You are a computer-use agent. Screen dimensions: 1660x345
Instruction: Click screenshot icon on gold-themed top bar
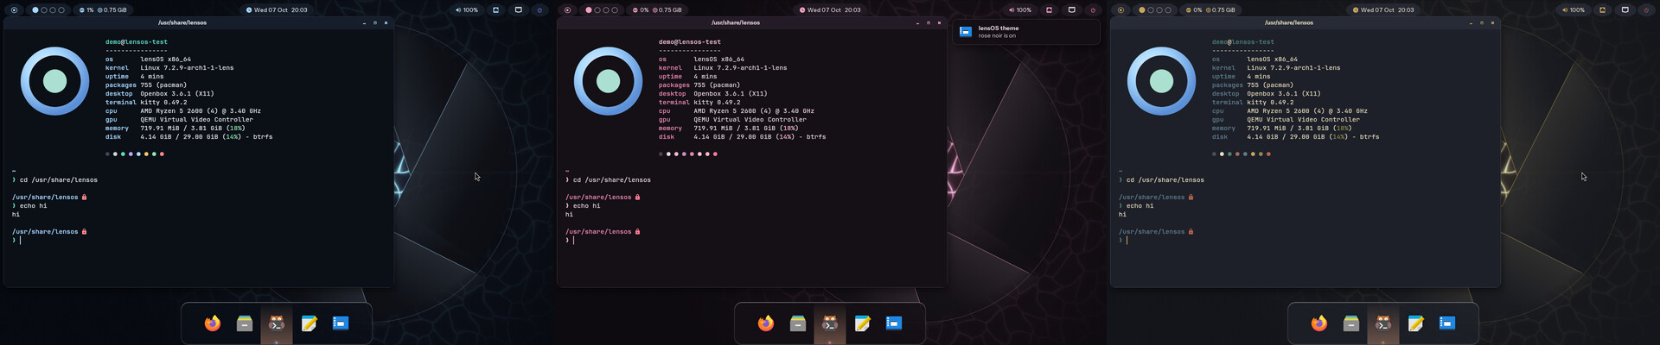1603,10
